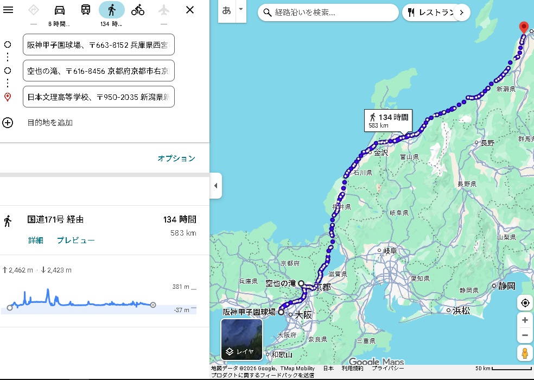Screen dimensions: 534x380
Task: Open the hamburger main menu
Action: point(8,10)
